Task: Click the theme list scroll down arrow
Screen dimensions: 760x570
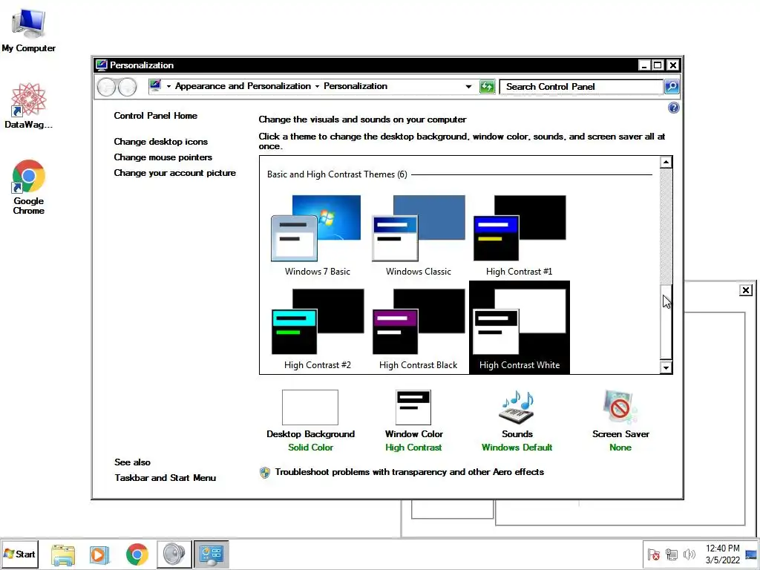Action: point(666,368)
